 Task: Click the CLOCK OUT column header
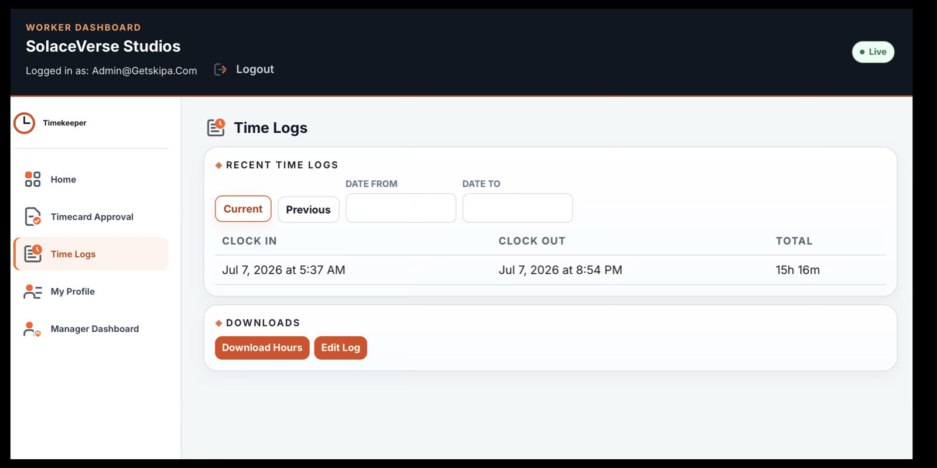[x=532, y=241]
